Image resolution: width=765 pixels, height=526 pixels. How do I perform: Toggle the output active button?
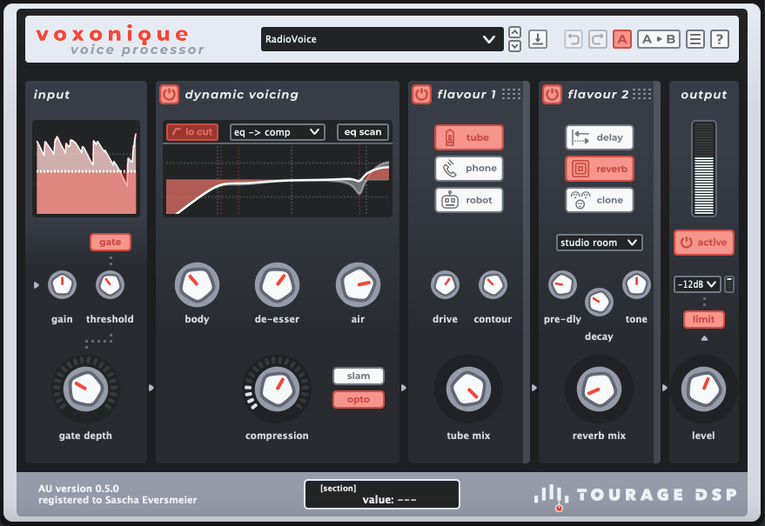(x=704, y=243)
